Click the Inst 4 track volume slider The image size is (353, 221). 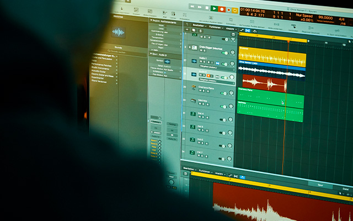[223, 120]
